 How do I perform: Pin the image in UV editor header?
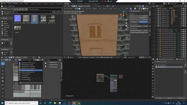pyautogui.click(x=42, y=60)
